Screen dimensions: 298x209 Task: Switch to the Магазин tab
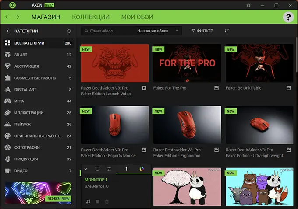point(46,17)
